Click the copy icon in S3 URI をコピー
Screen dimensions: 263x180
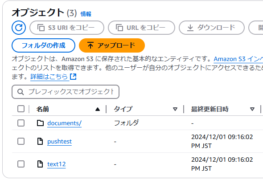(x=41, y=28)
